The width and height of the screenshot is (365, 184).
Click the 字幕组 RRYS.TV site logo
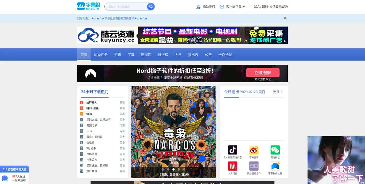point(88,6)
